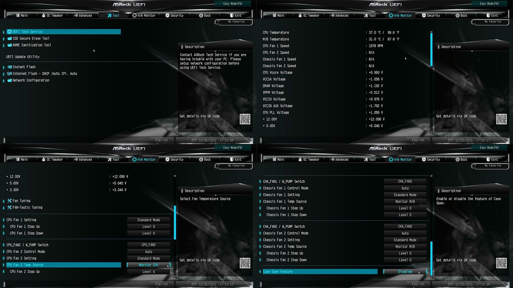Image resolution: width=513 pixels, height=288 pixels.
Task: Open the CPU Fan 2 Temp Source dropdown
Action: click(x=149, y=265)
